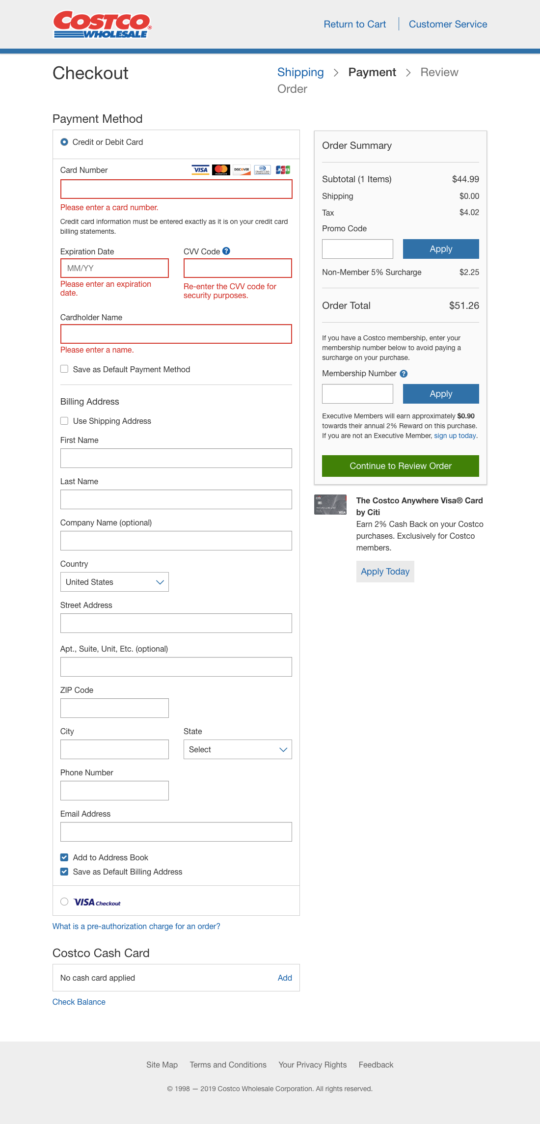This screenshot has height=1124, width=540.
Task: Click the Mastercard icon
Action: click(x=220, y=169)
